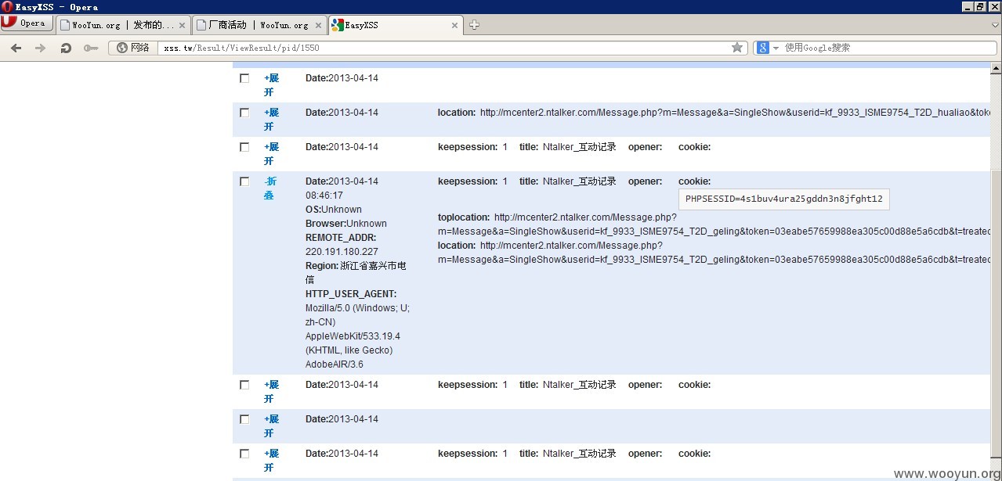Open the Opera main menu button
Image resolution: width=1002 pixels, height=481 pixels.
(x=27, y=23)
